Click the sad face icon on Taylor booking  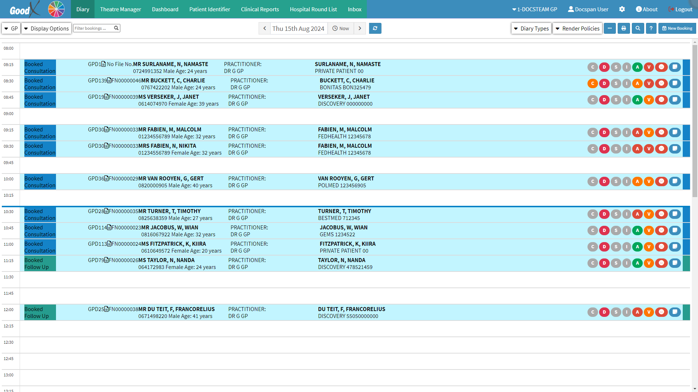tap(661, 263)
